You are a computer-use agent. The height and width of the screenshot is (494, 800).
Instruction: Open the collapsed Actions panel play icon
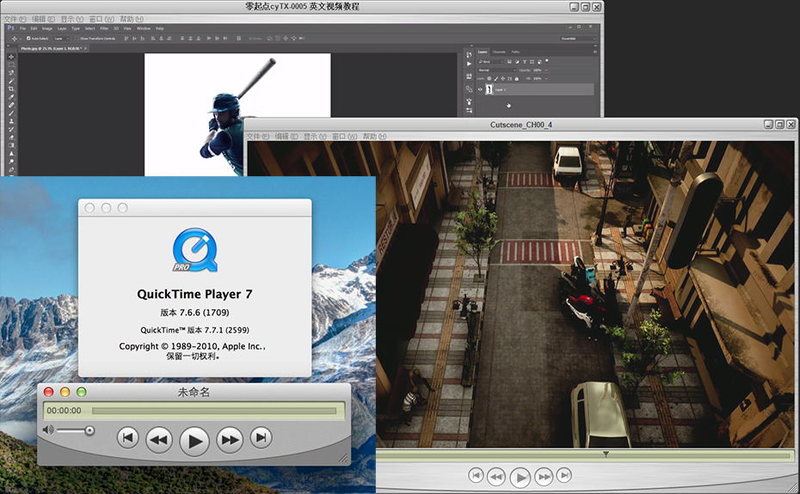click(x=469, y=64)
